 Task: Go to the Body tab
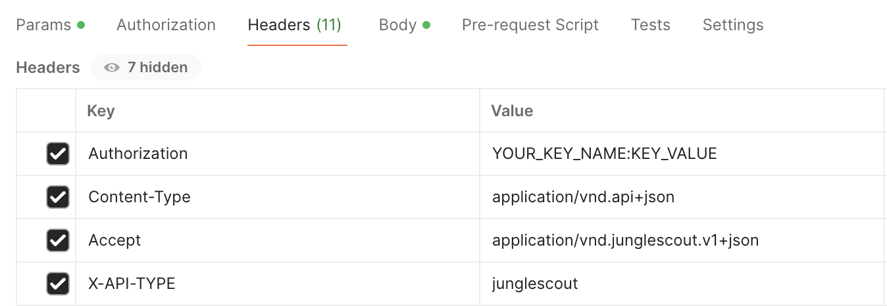pyautogui.click(x=404, y=25)
